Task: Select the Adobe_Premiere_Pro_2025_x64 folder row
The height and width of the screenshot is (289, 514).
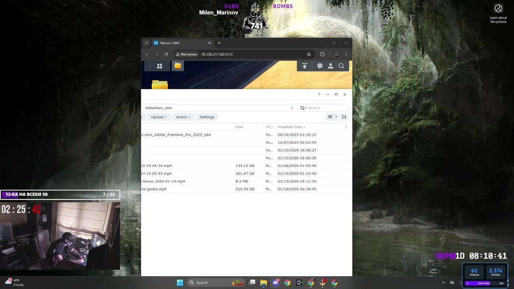Action: [x=245, y=135]
